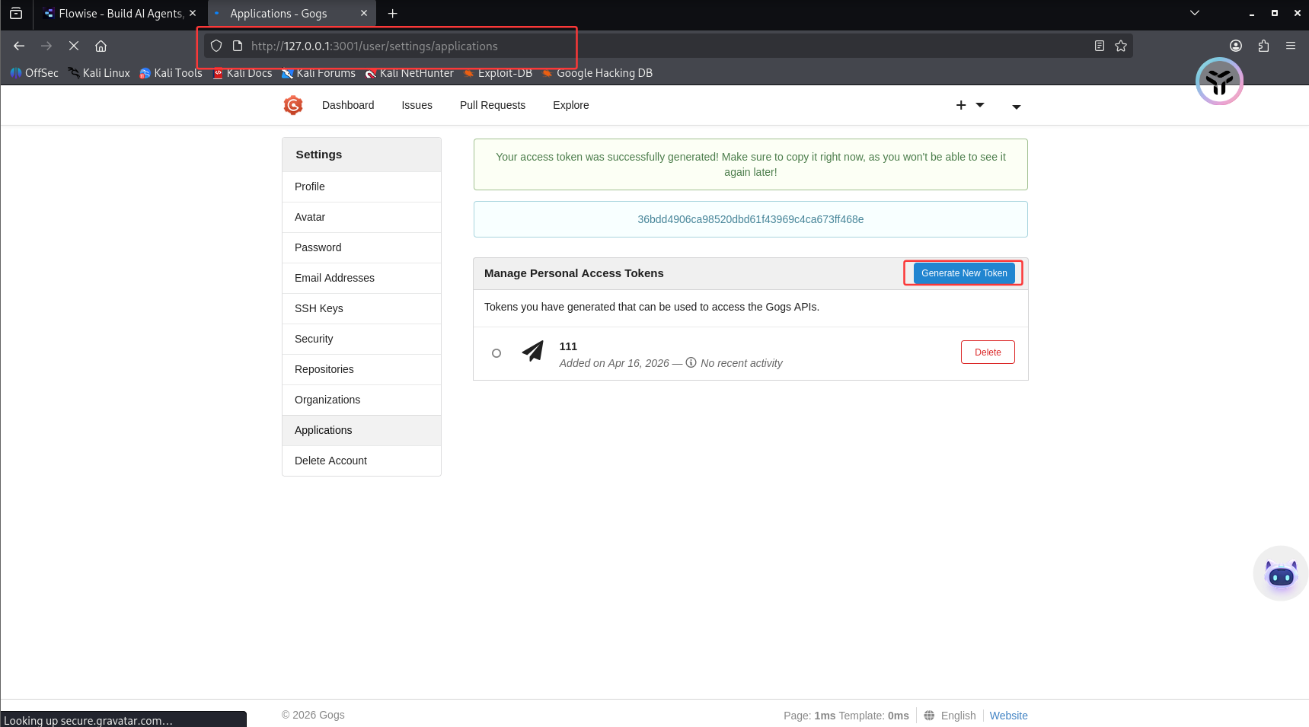Select the generated access token string
The width and height of the screenshot is (1309, 727).
pyautogui.click(x=750, y=219)
